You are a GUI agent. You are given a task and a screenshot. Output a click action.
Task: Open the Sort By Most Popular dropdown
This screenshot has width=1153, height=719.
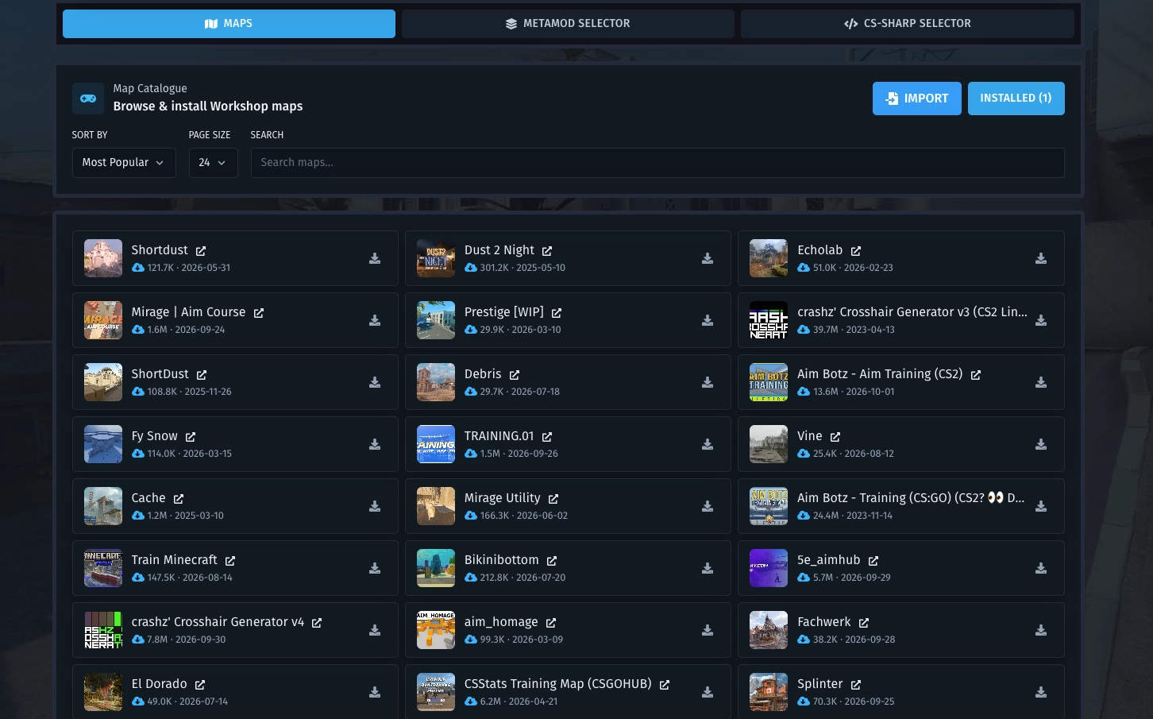click(124, 162)
